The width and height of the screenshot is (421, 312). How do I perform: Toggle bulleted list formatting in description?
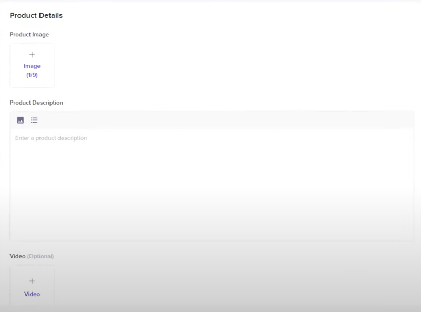(34, 120)
